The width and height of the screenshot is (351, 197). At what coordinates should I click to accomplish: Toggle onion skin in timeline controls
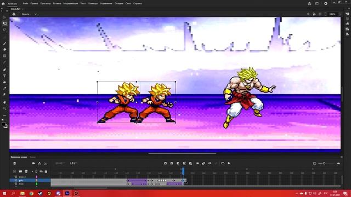(197, 163)
